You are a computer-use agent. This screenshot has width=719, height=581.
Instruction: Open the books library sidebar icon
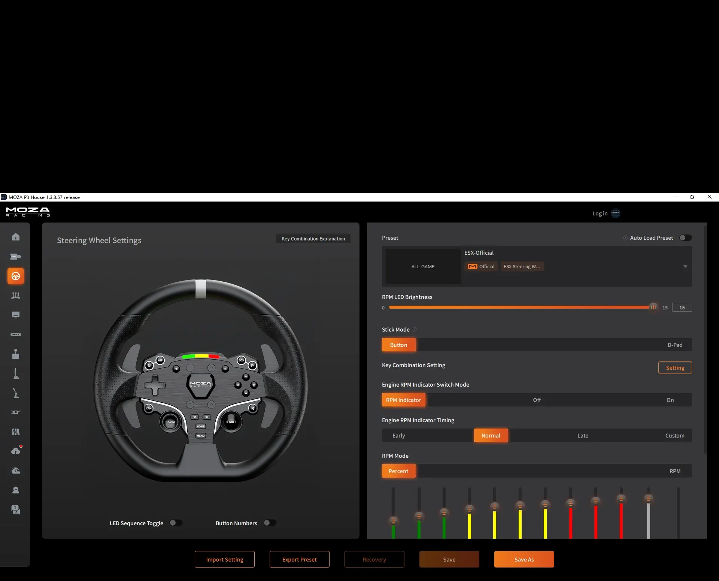point(15,432)
